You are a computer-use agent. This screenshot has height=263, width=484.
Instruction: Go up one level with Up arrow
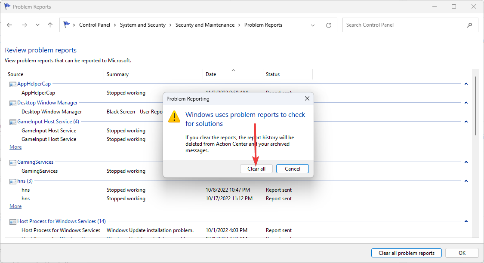[50, 25]
